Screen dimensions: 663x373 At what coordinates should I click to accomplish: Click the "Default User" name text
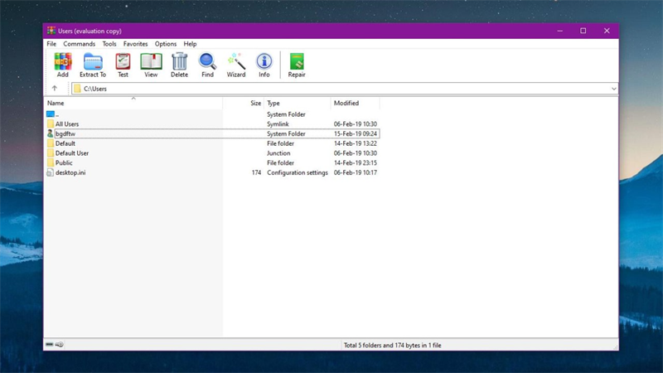[x=72, y=153]
